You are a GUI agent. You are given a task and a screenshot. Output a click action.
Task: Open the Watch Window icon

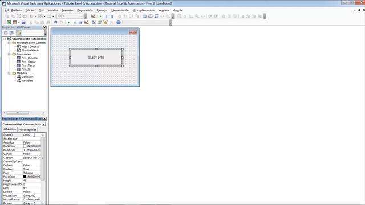(x=156, y=17)
